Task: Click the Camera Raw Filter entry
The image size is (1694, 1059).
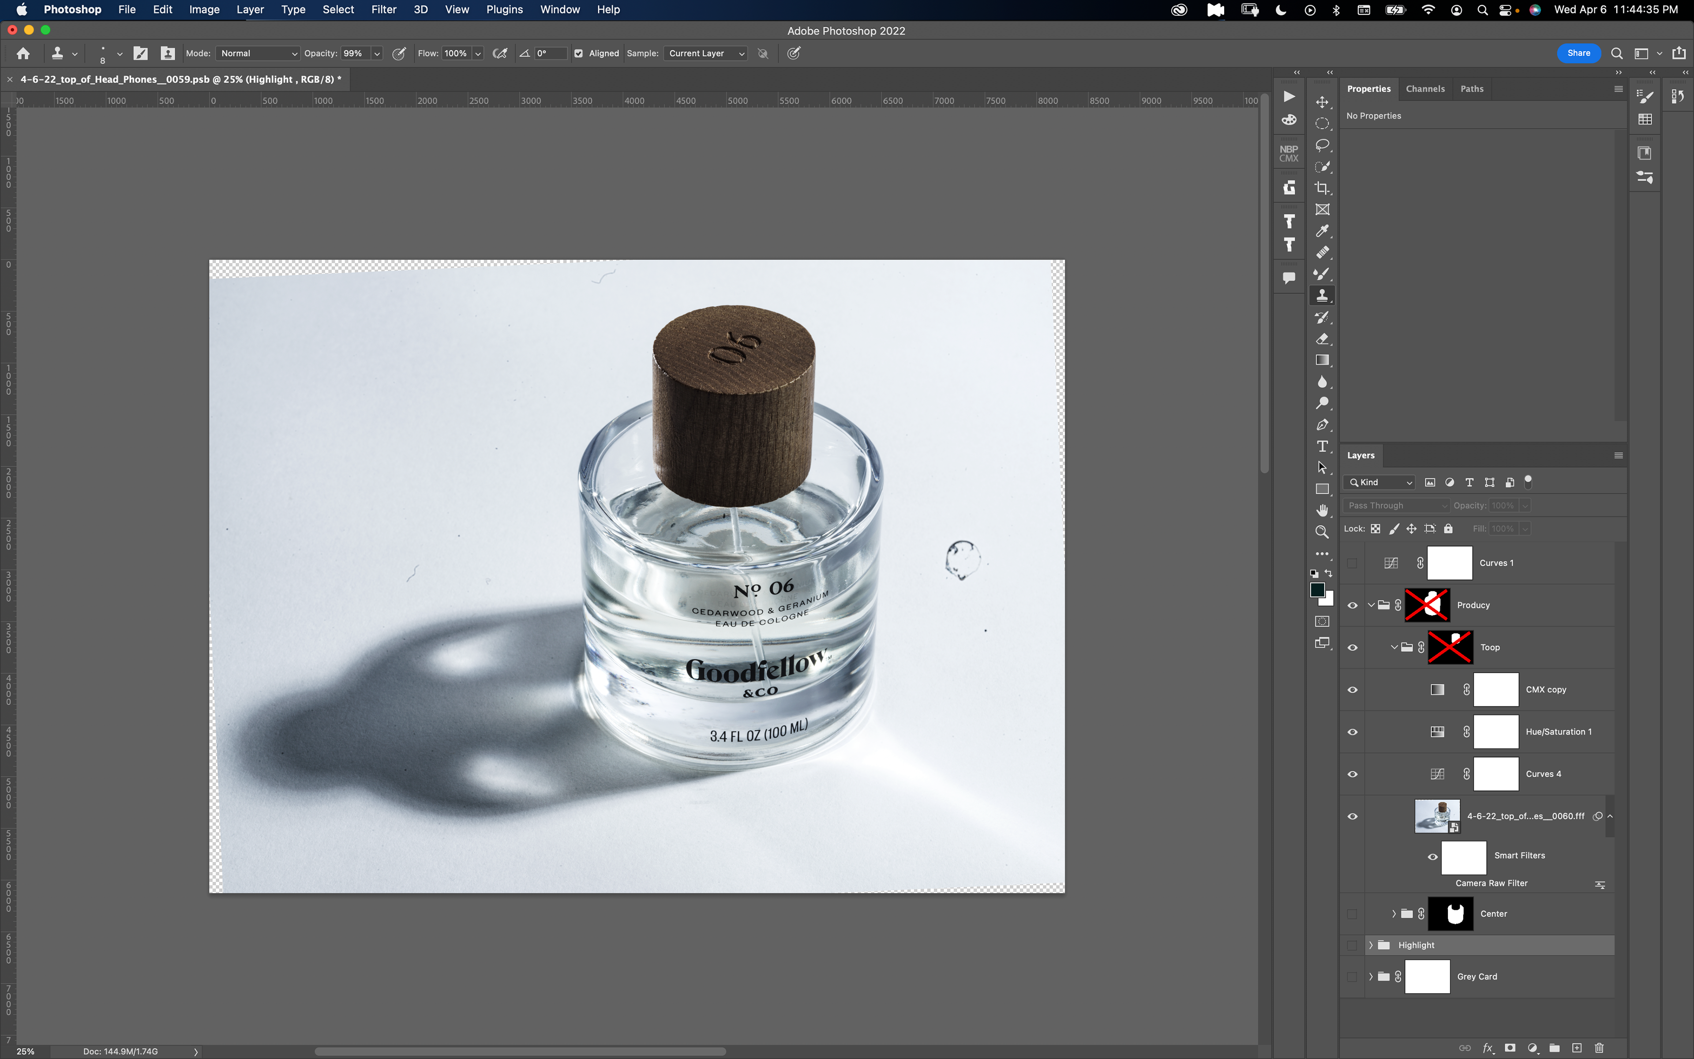Action: coord(1491,883)
